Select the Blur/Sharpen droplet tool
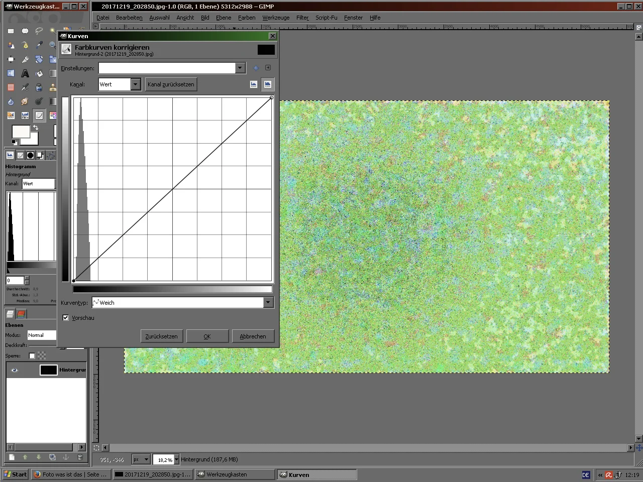Screen dimensions: 643x482 point(11,101)
